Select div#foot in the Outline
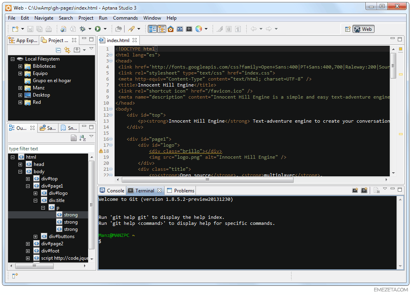Screen dimensions: 411x295 coord(50,251)
